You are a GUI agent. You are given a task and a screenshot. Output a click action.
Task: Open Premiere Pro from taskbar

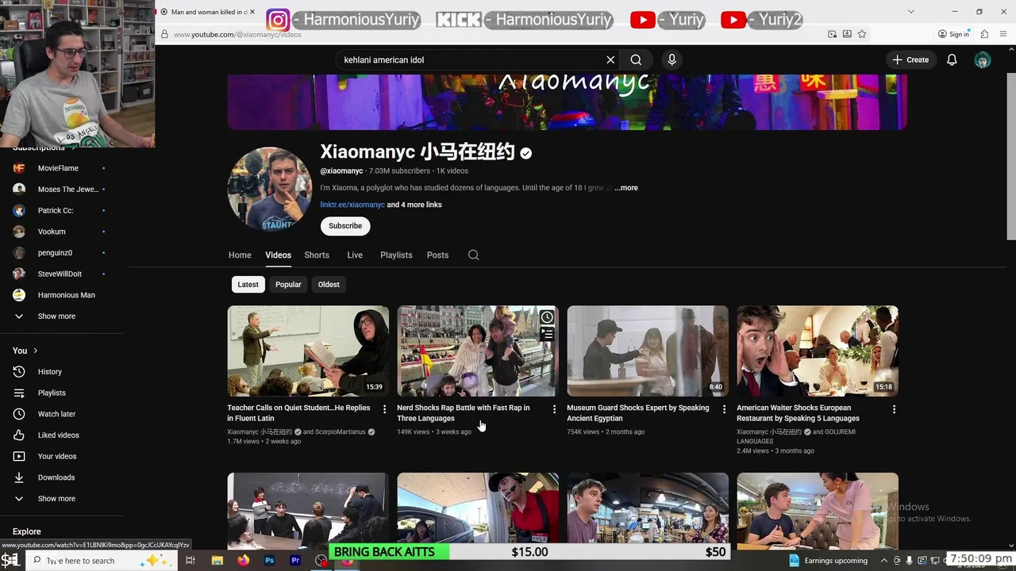coord(295,561)
